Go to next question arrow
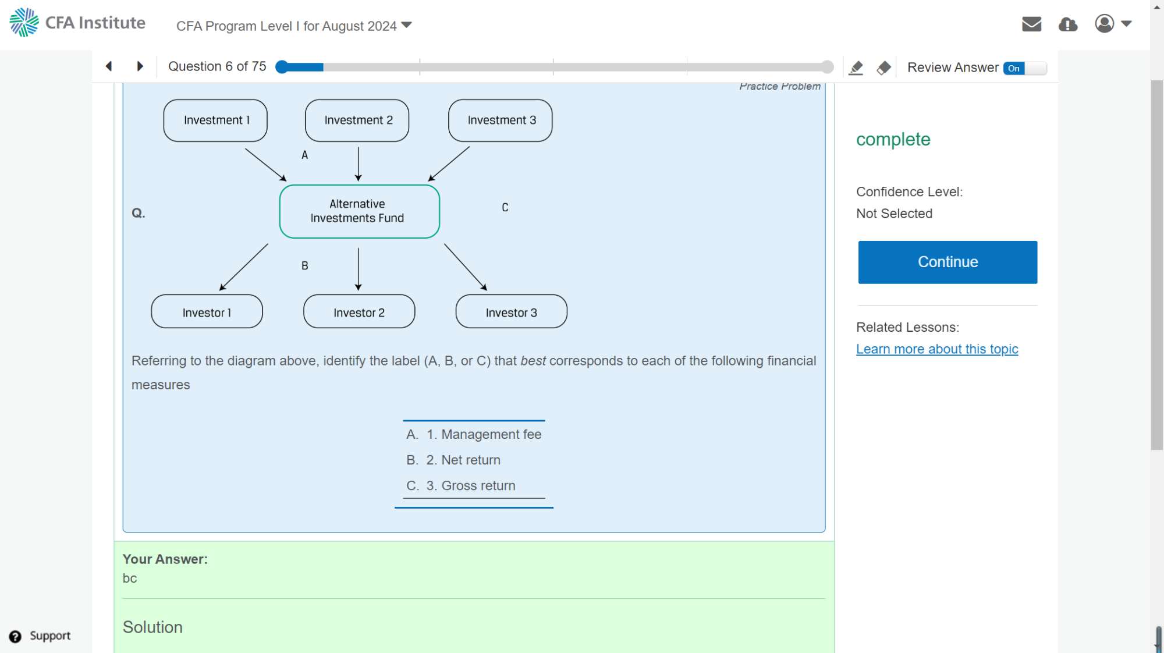The width and height of the screenshot is (1164, 653). (140, 66)
